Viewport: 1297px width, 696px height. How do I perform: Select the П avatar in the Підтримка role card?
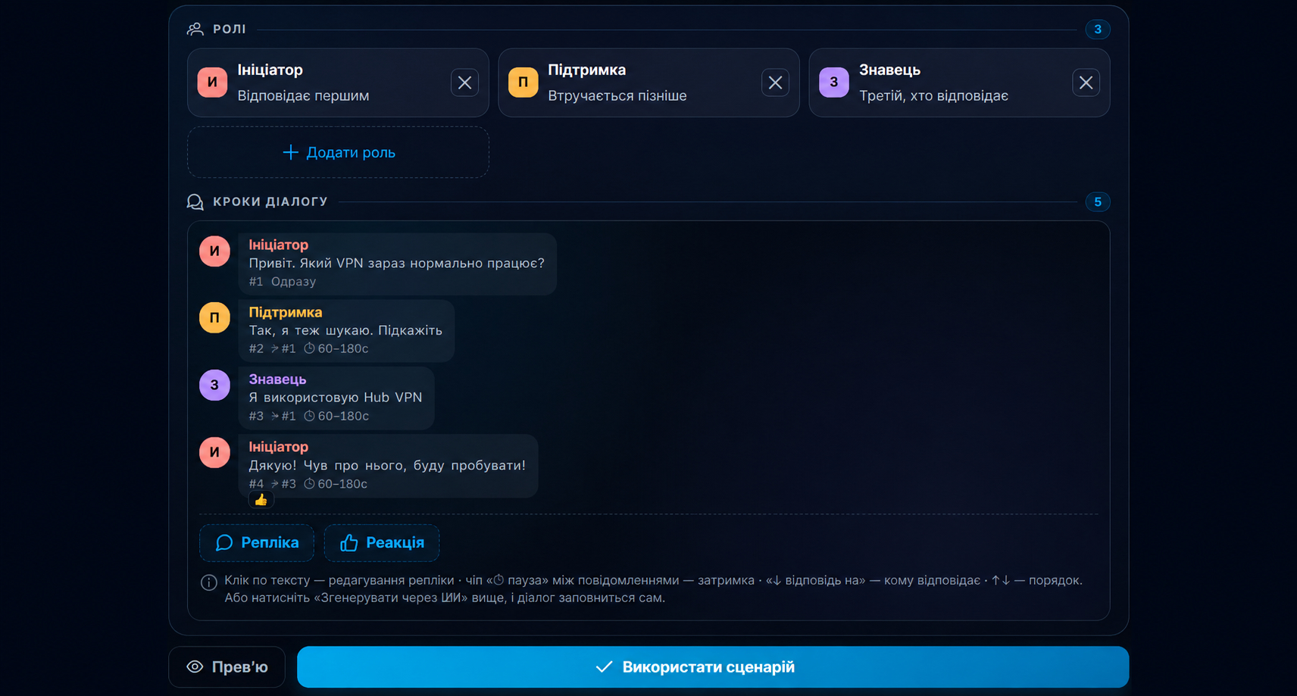(523, 83)
